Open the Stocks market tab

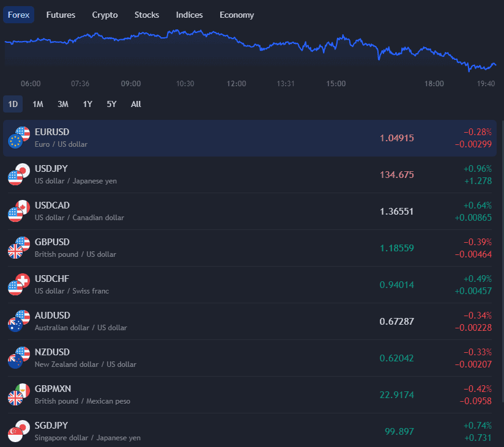pyautogui.click(x=147, y=15)
